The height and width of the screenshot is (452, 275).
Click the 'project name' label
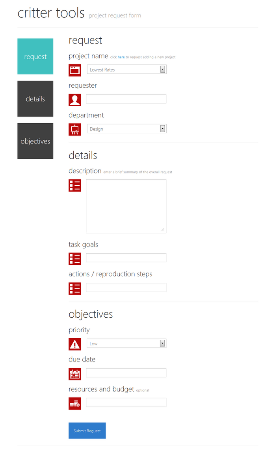point(89,56)
